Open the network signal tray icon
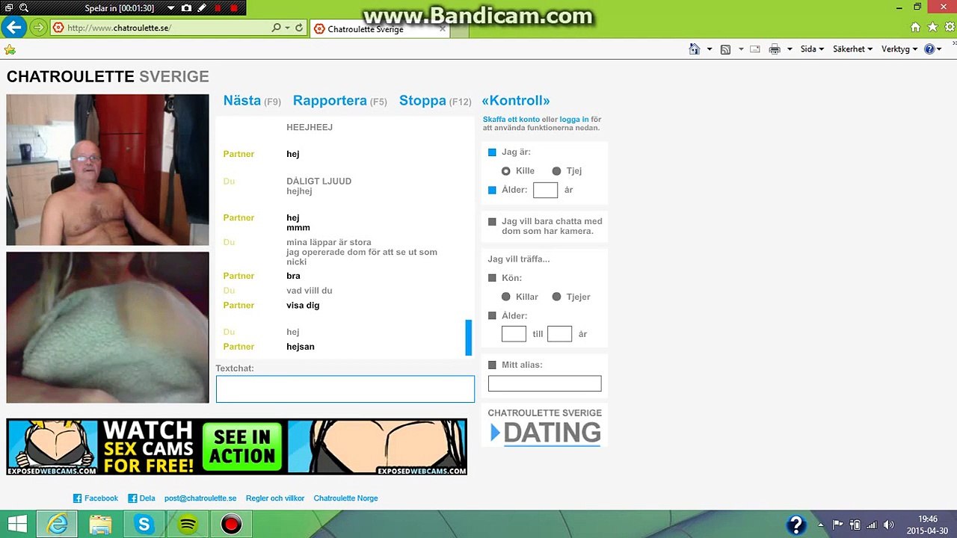 pyautogui.click(x=872, y=525)
